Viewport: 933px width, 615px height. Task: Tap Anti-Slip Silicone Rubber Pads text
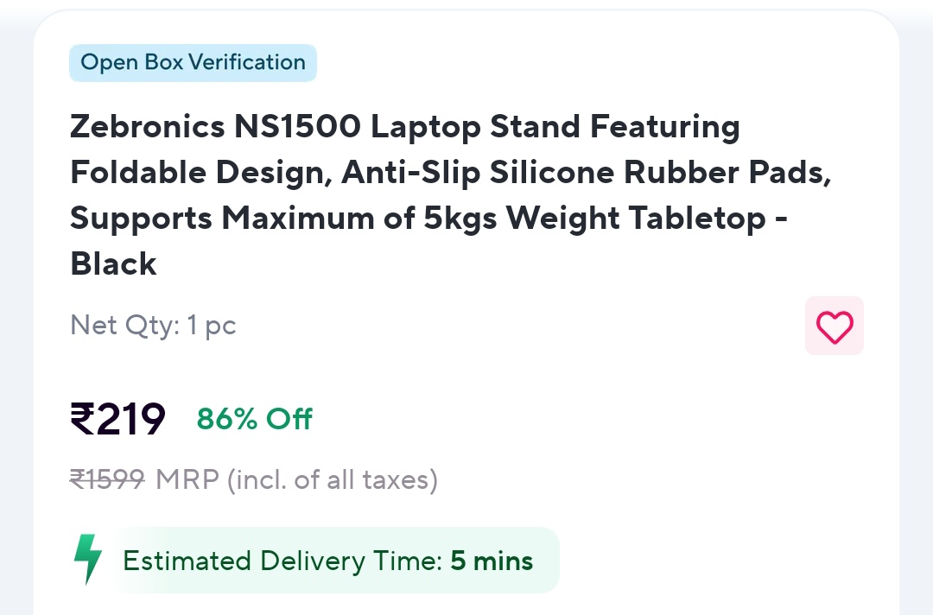tap(586, 173)
